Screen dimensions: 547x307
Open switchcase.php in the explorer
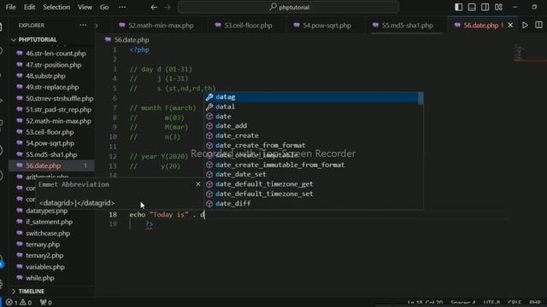pos(48,233)
